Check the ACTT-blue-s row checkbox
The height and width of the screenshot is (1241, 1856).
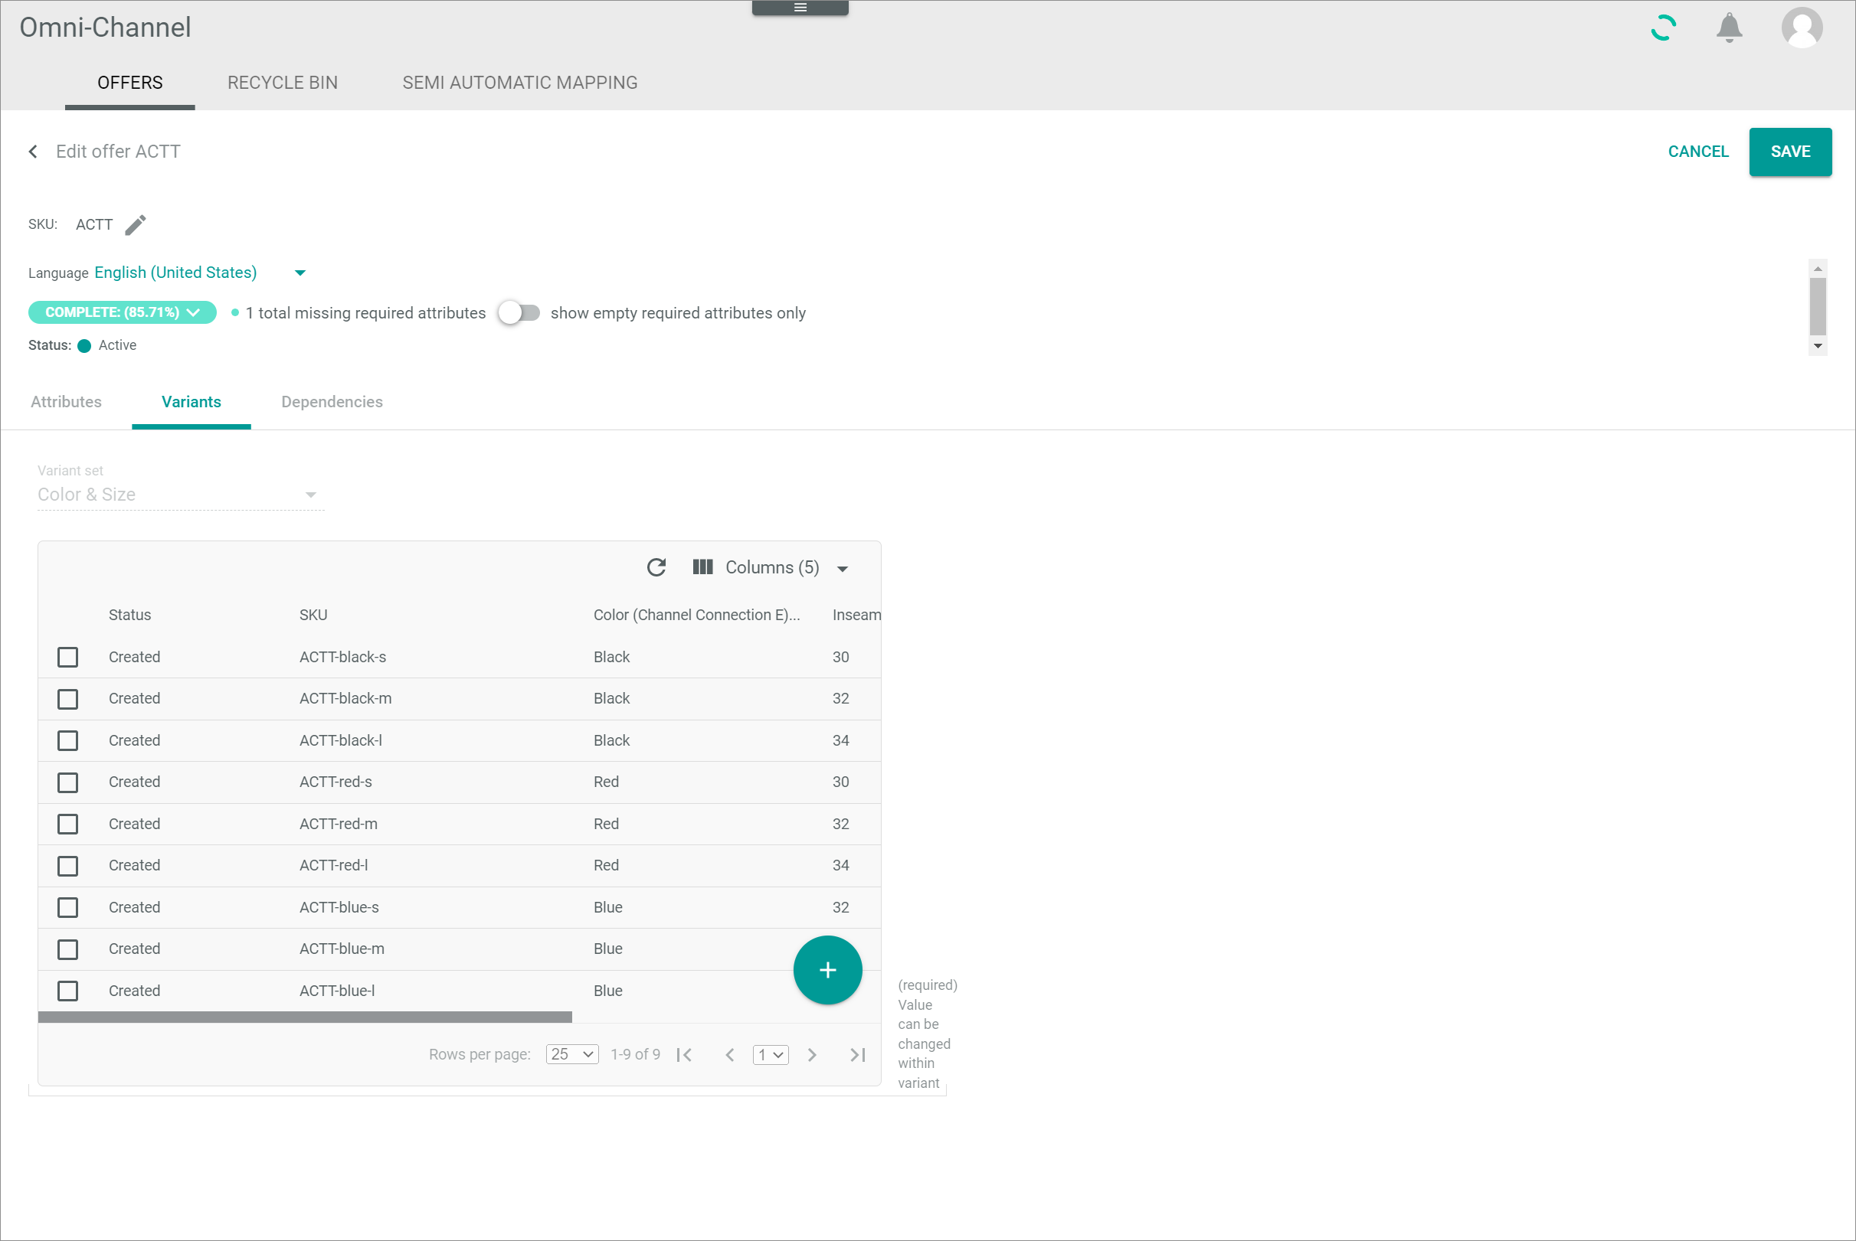68,907
